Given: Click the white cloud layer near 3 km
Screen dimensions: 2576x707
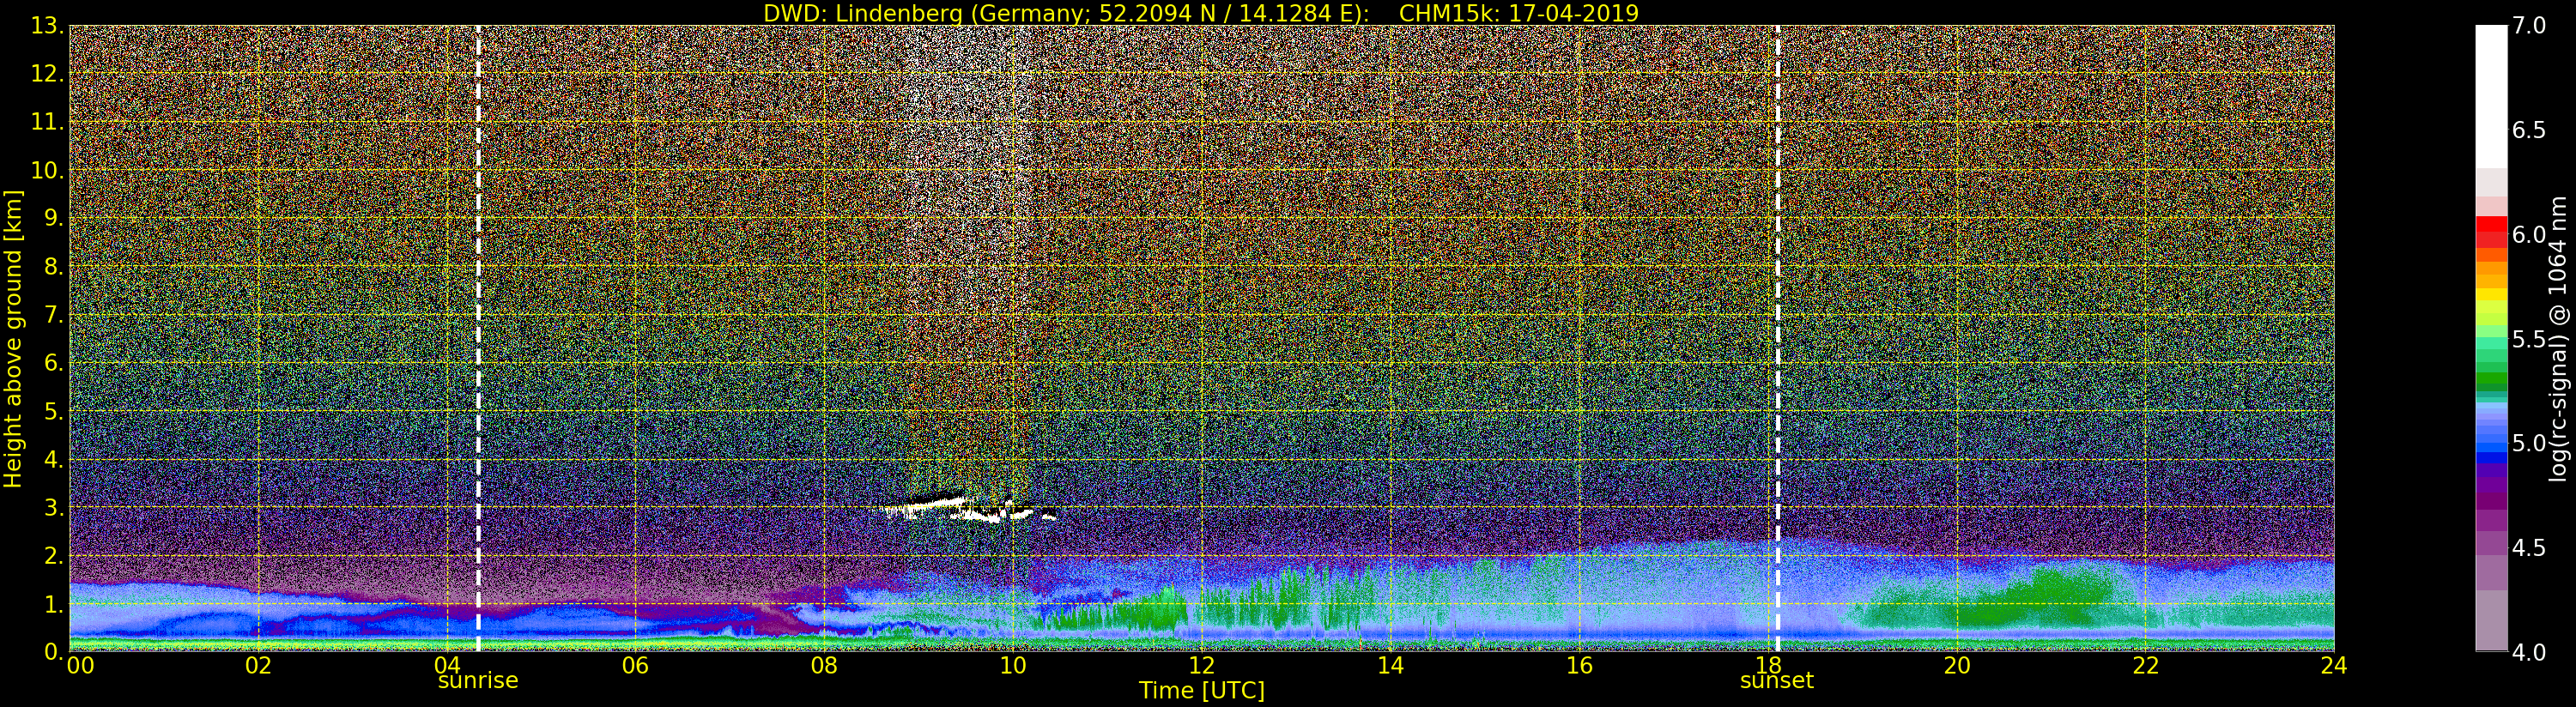Looking at the screenshot, I should tap(968, 509).
